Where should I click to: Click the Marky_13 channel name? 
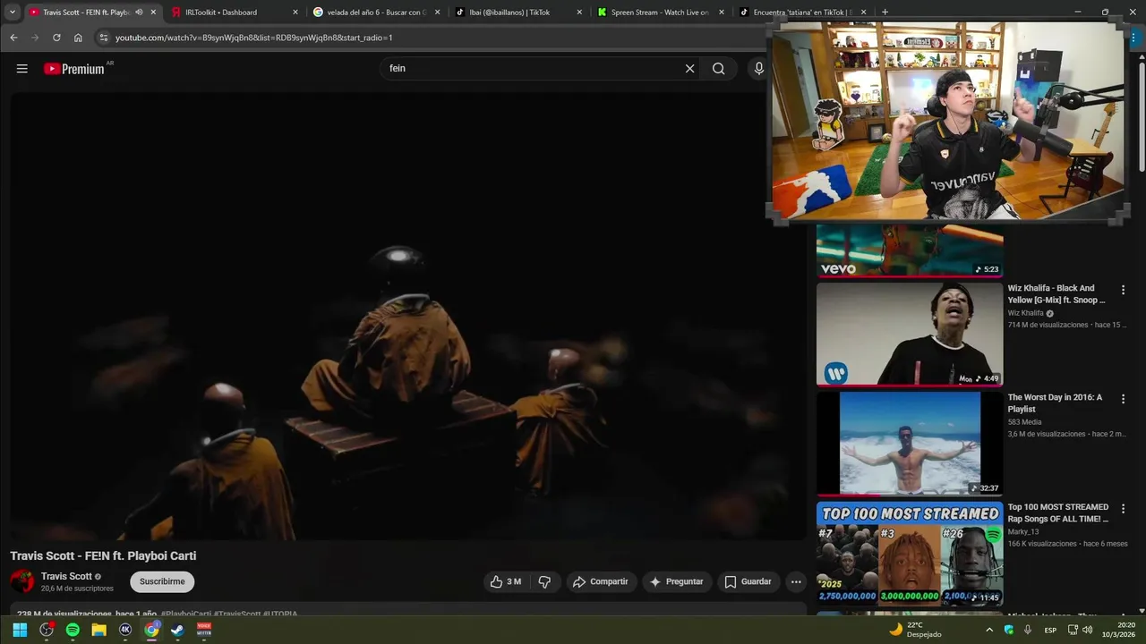click(1023, 531)
